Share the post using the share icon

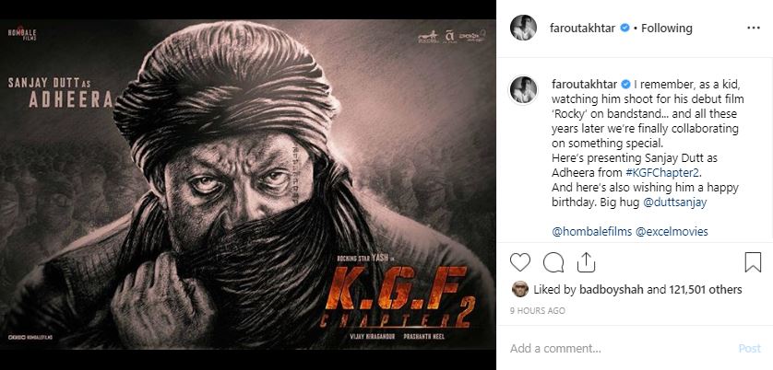(x=586, y=262)
